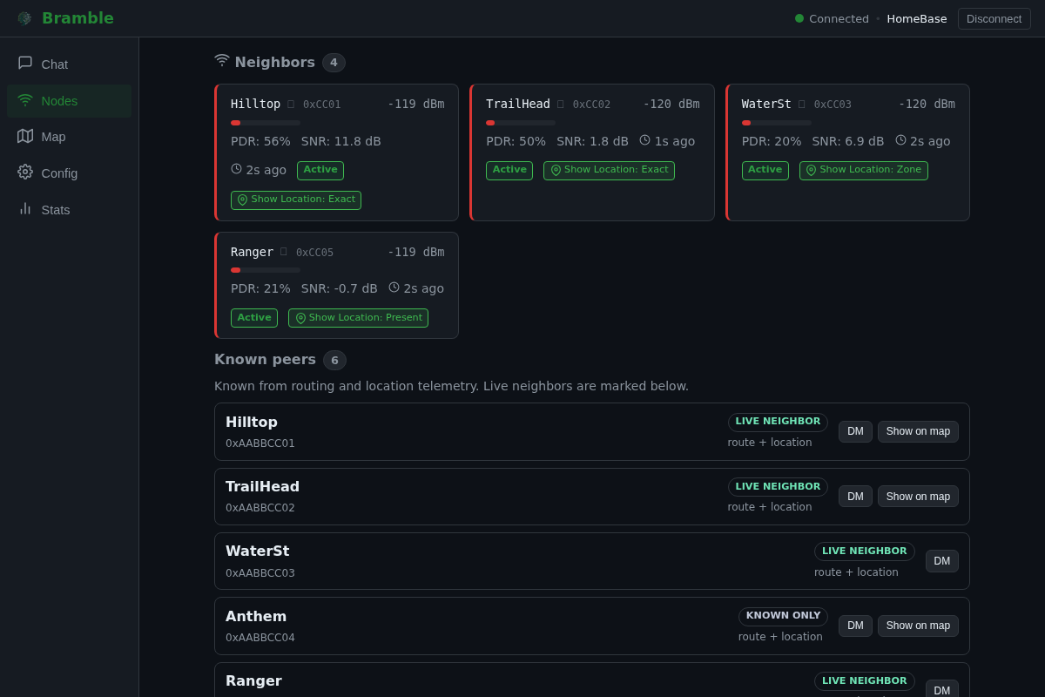Click the clock icon on WaterSt card
Viewport: 1045px width, 697px height.
(900, 140)
